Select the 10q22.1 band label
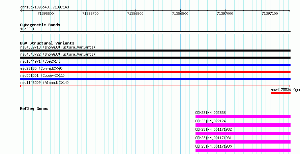300x154 pixels. pos(27,29)
